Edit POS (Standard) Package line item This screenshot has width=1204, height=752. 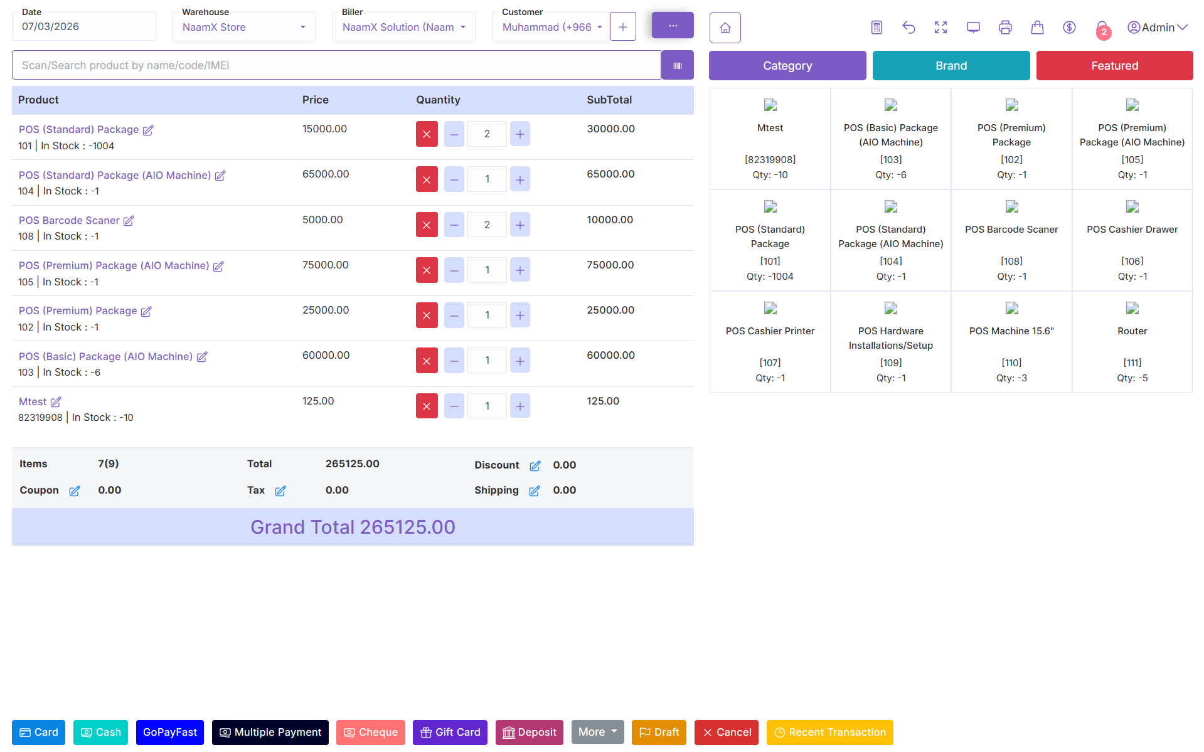(148, 130)
